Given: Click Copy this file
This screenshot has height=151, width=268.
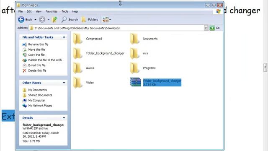Looking at the screenshot, I should point(36,55).
